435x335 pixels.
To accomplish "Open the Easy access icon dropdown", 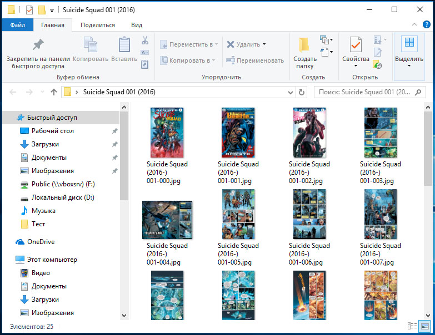I will tap(327, 52).
